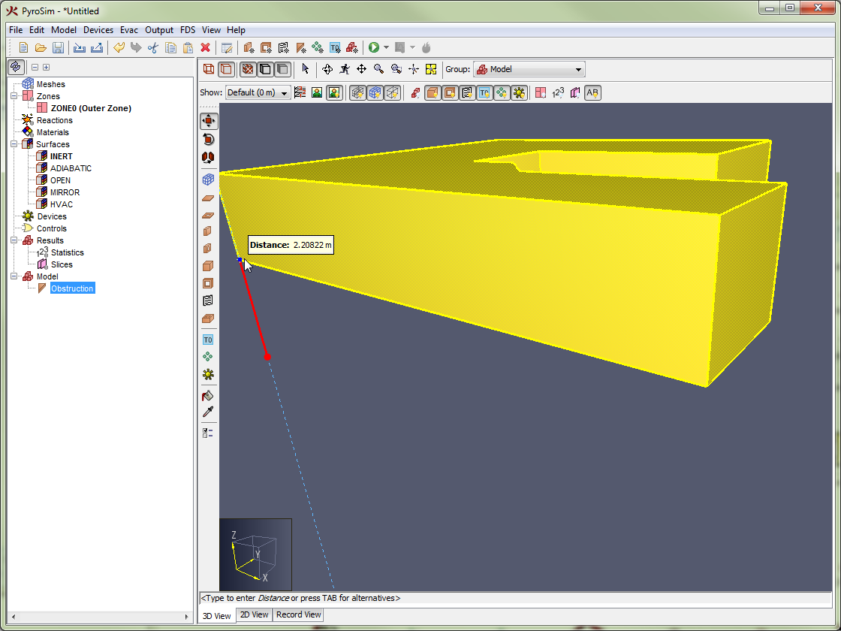Open tool properties checklist icon

tap(208, 433)
